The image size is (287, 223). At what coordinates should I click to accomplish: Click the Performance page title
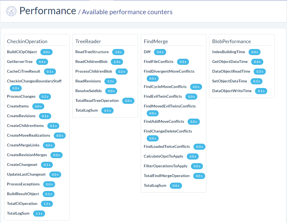48,11
